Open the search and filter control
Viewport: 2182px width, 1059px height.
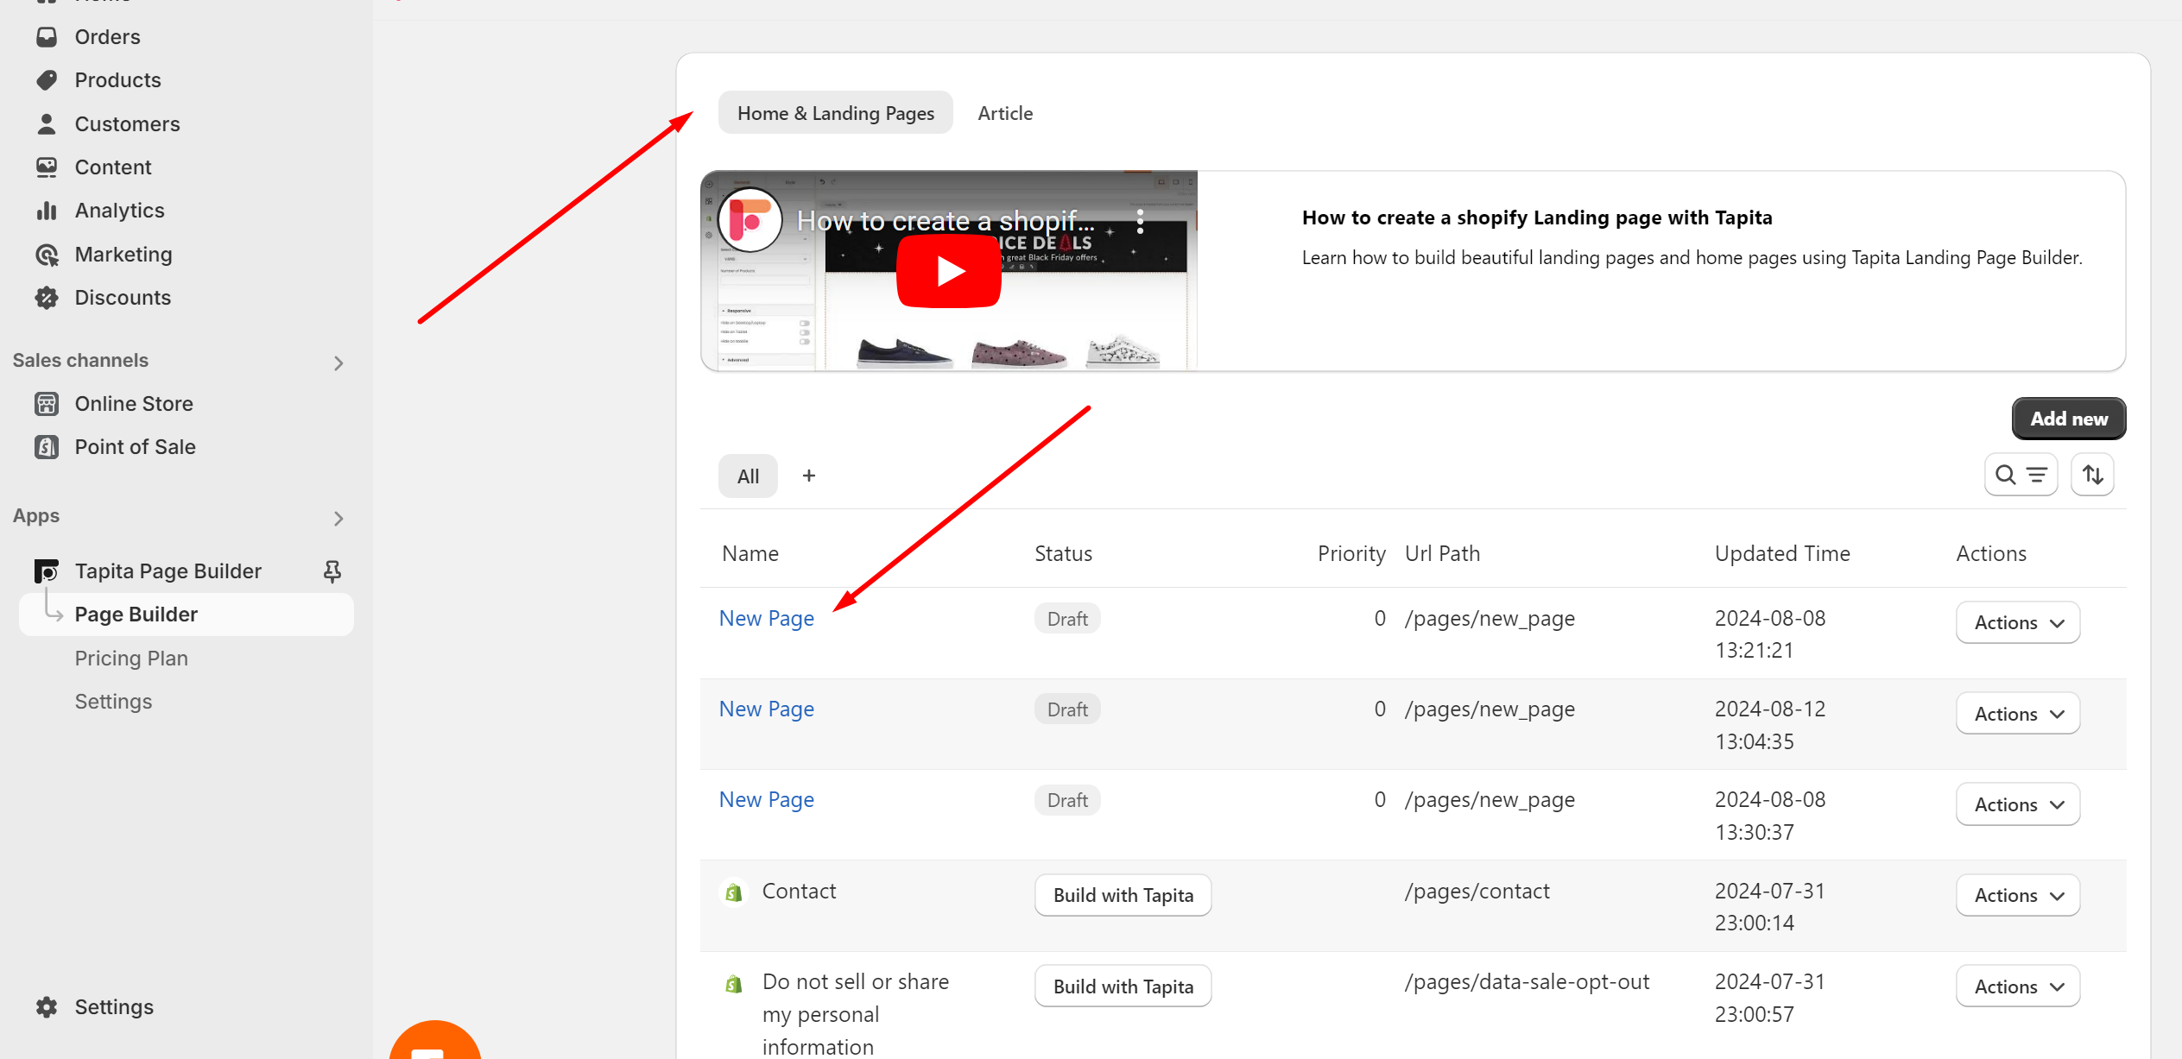pyautogui.click(x=2021, y=475)
